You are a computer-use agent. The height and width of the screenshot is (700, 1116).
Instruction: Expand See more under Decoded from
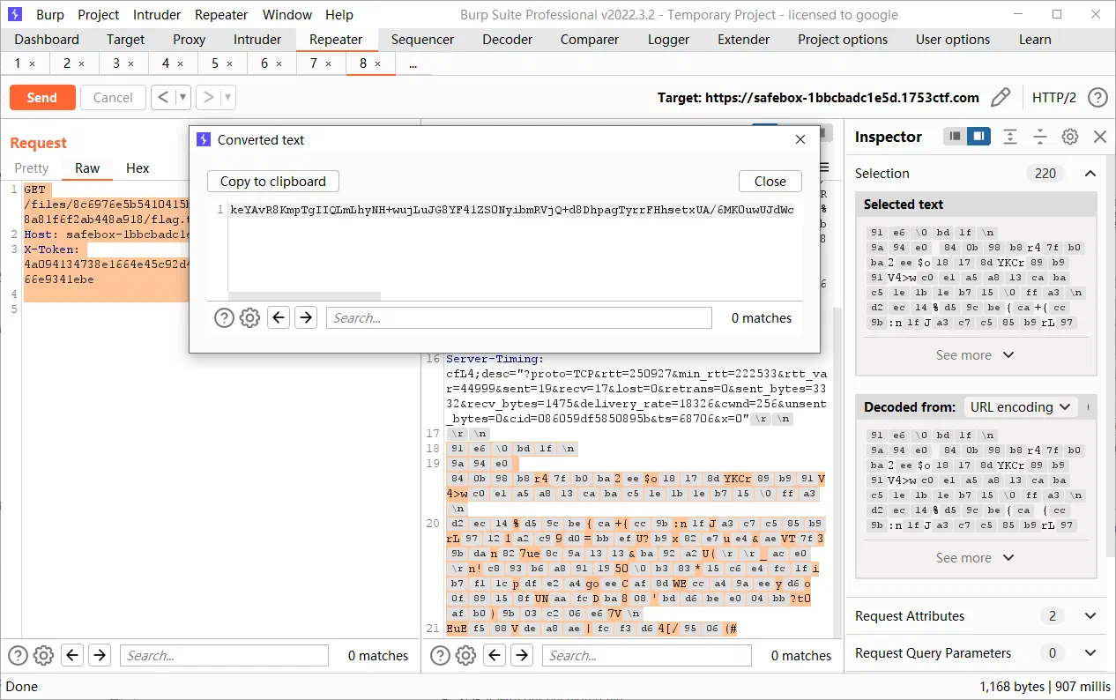[x=975, y=557]
